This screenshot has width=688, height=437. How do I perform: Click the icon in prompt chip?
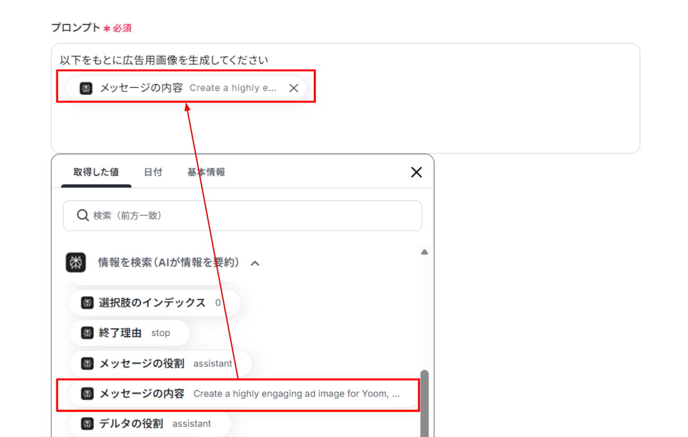tap(86, 88)
